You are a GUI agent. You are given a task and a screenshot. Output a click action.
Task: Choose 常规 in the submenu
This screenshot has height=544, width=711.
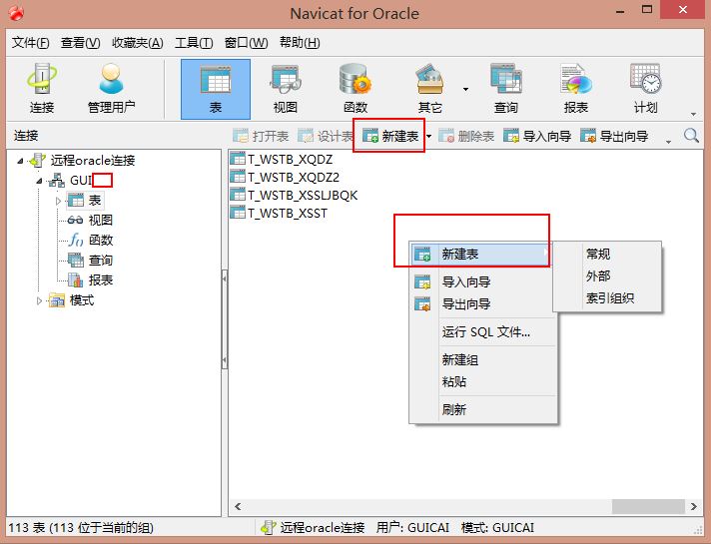click(x=607, y=254)
